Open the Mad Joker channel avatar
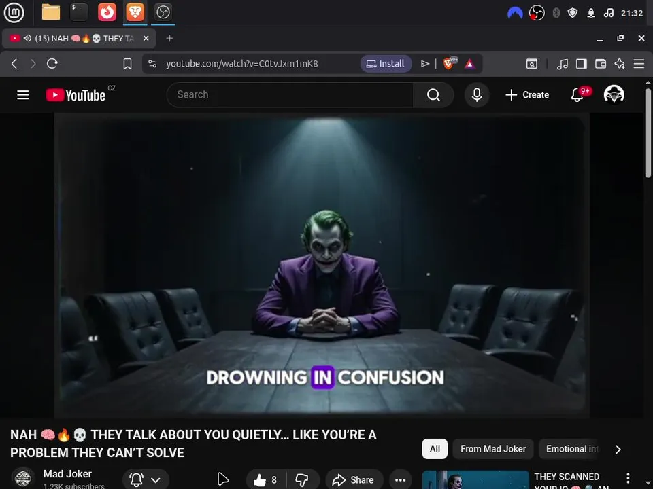The height and width of the screenshot is (489, 653). click(x=23, y=478)
